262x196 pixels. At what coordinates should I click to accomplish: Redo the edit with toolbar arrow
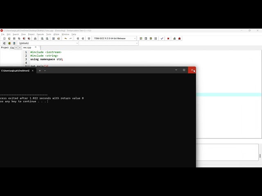pos(70,38)
